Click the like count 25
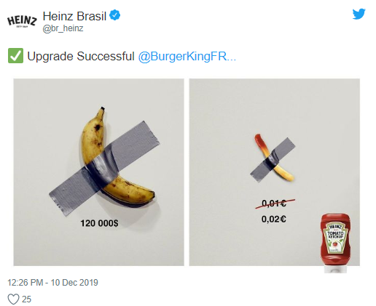Image resolution: width=376 pixels, height=306 pixels. pos(26,299)
